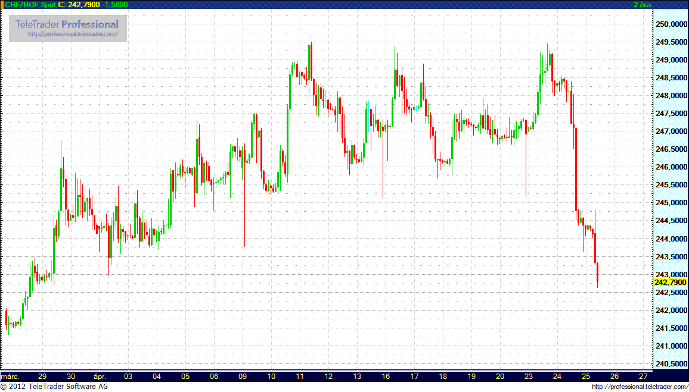Select the 245,0000 price axis label
689x392 pixels.
coord(671,203)
